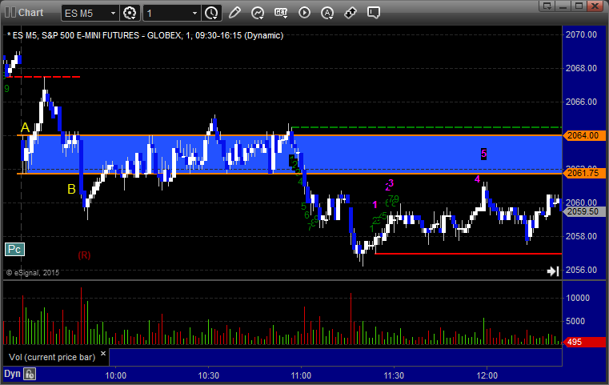Click the 2058.00 price axis label
Screen dimensions: 609x385
pos(581,236)
